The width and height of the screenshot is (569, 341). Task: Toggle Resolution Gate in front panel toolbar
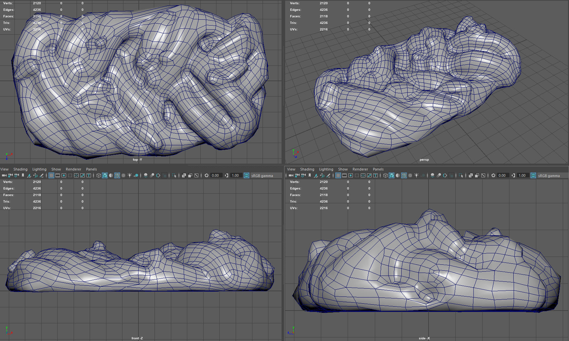point(64,175)
